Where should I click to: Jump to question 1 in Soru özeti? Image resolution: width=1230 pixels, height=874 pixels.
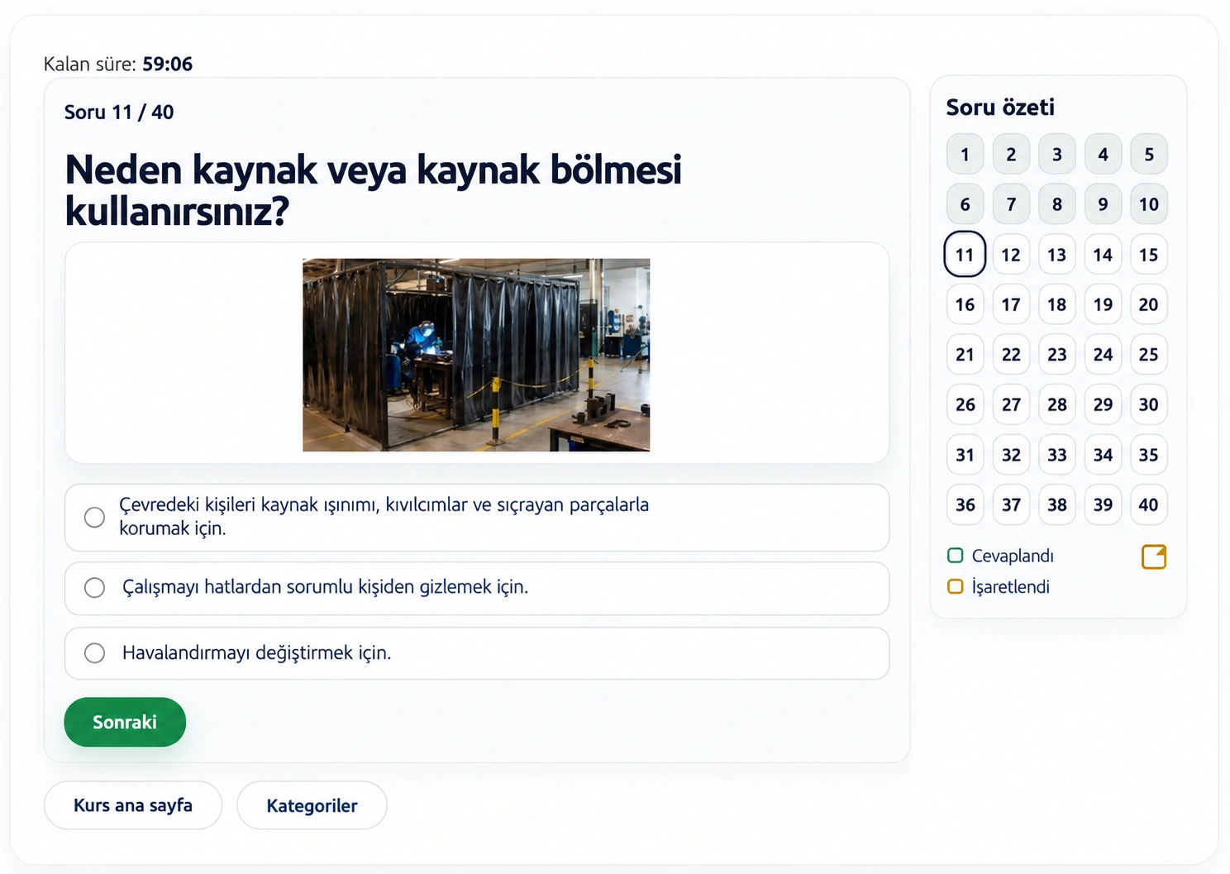[965, 154]
